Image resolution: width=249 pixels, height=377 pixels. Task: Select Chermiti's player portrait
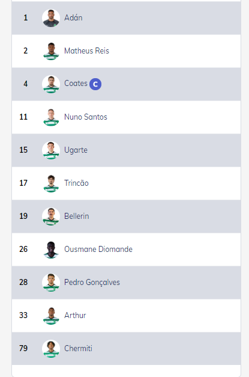tap(51, 349)
